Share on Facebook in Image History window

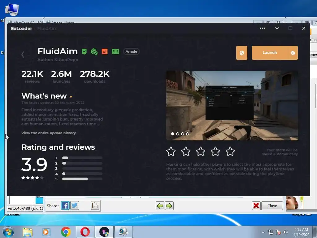pos(65,206)
